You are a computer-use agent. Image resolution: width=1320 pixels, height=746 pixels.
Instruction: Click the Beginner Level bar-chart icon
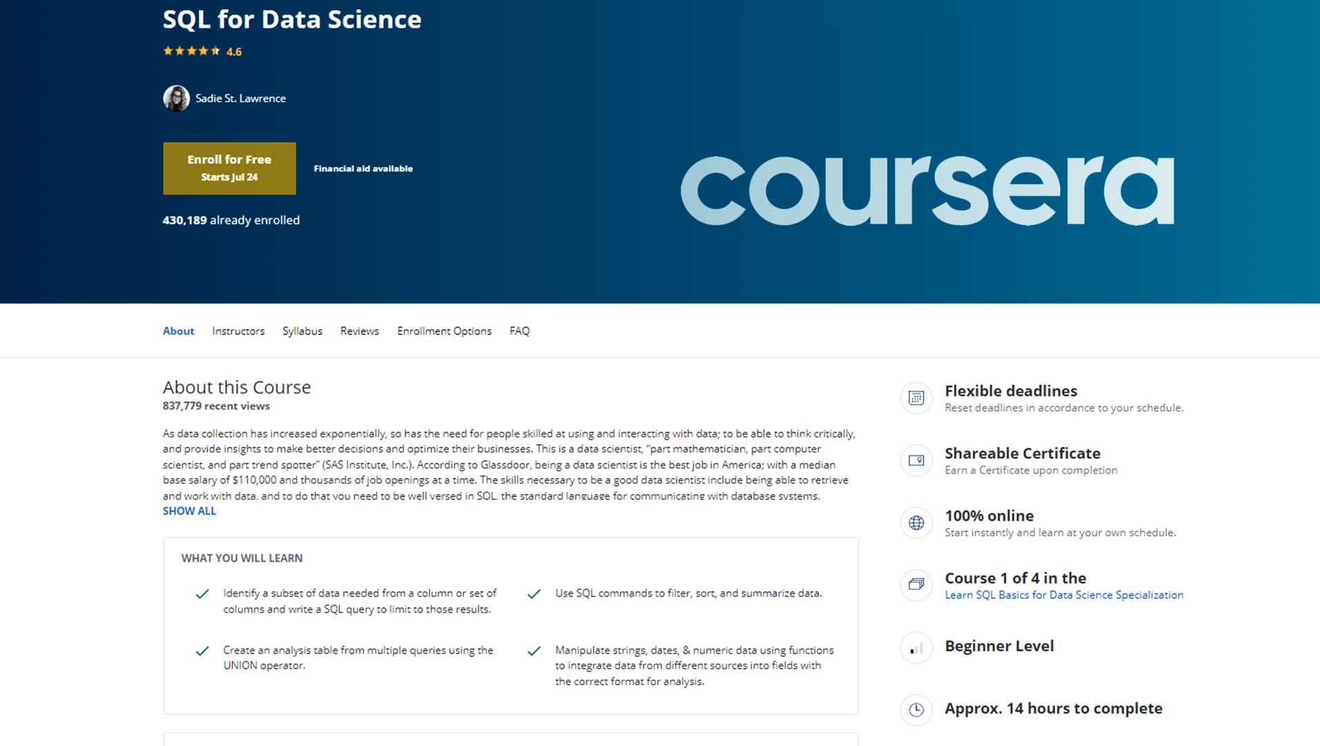click(x=916, y=648)
